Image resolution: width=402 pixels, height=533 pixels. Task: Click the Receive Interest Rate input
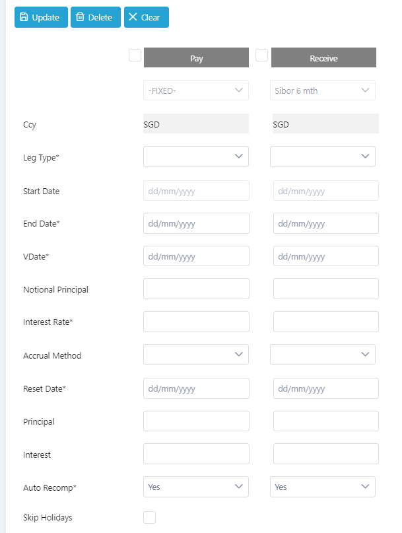tap(326, 322)
